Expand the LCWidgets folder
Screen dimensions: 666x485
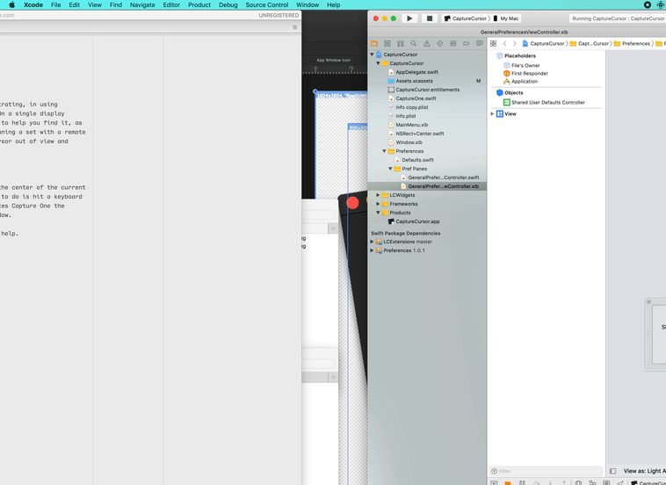[379, 195]
